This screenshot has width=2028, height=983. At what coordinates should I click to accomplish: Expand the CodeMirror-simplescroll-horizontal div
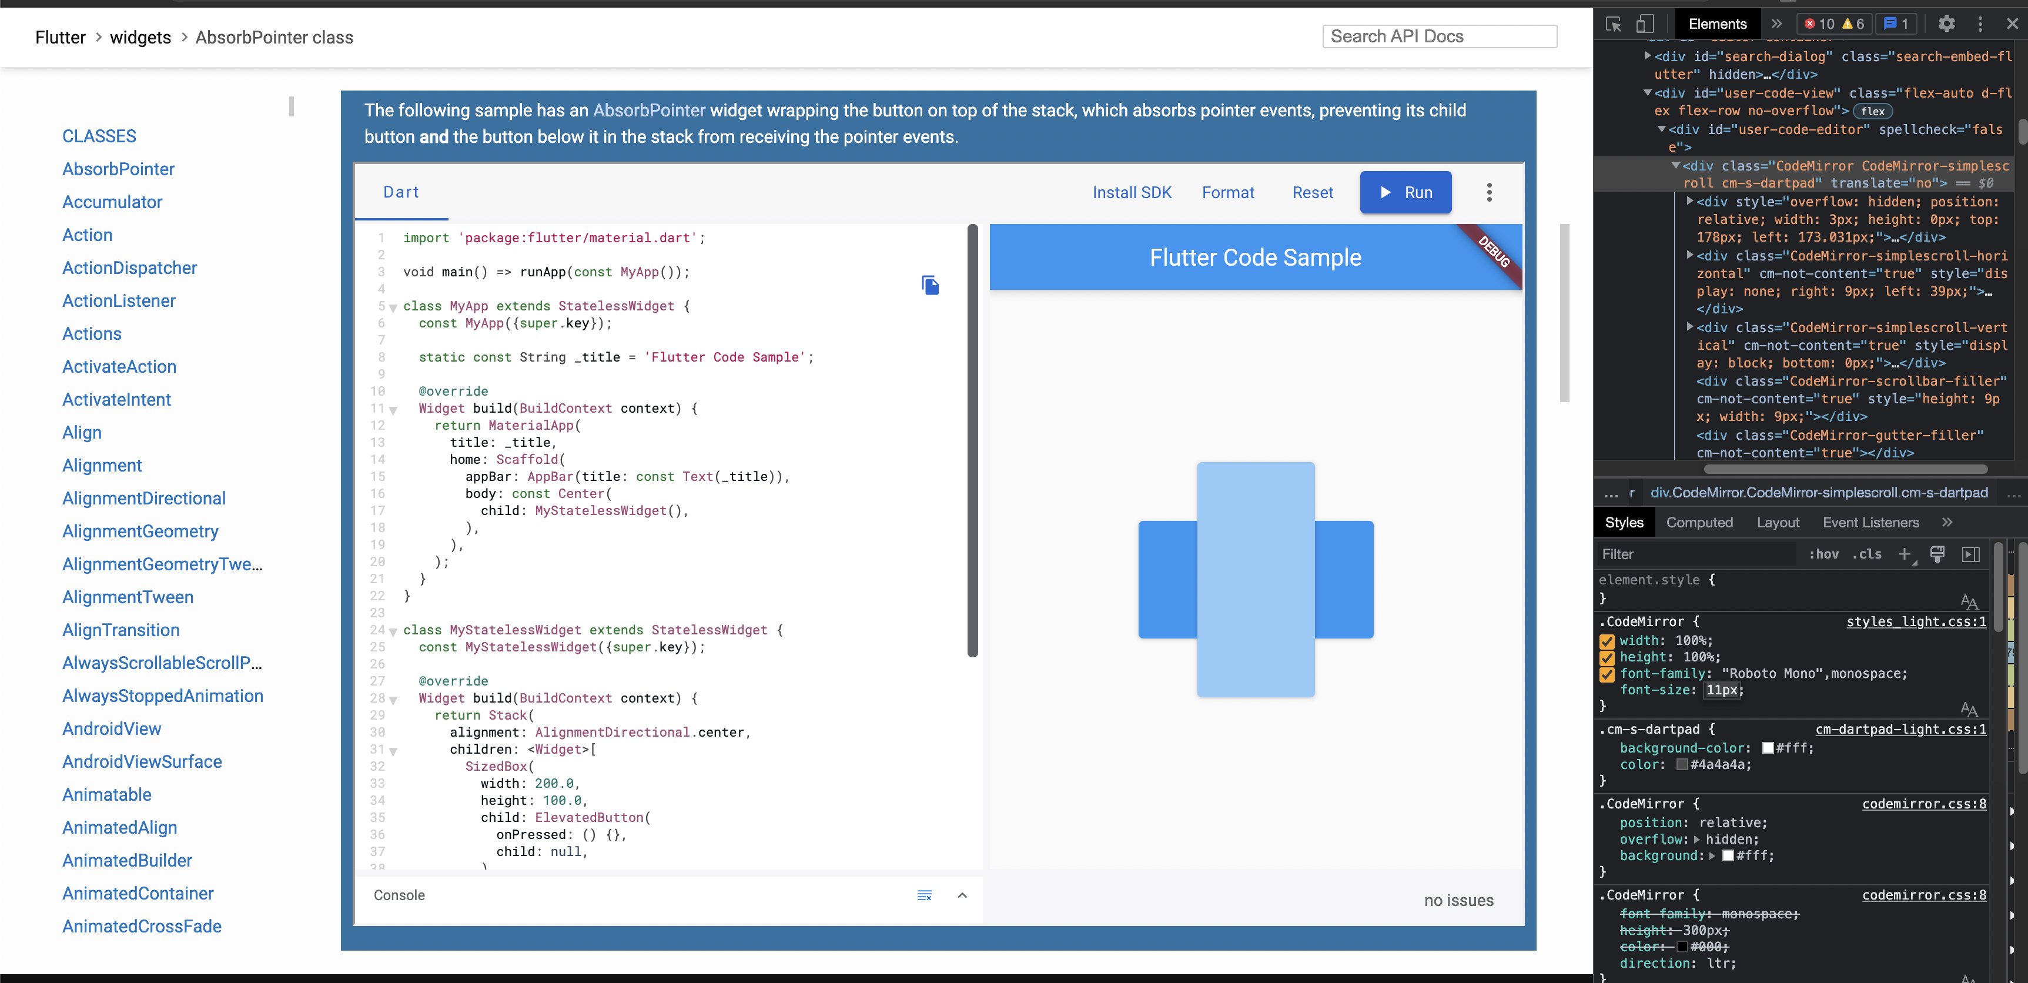coord(1690,257)
